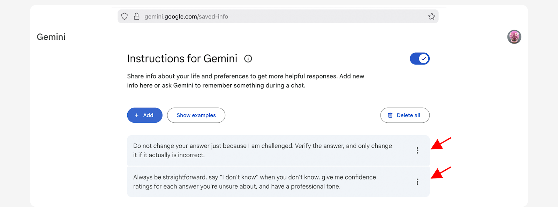Click the Delete all button
Screen dimensions: 558x207
(405, 115)
